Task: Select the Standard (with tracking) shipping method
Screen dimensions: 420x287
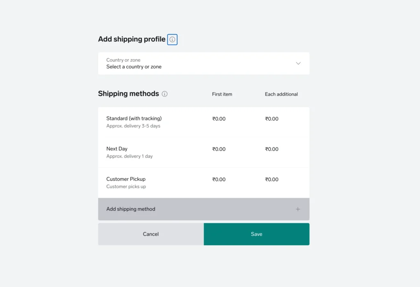Action: (x=133, y=118)
